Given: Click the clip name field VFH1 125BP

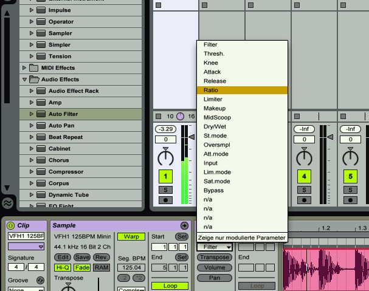Looking at the screenshot, I should click(x=26, y=236).
